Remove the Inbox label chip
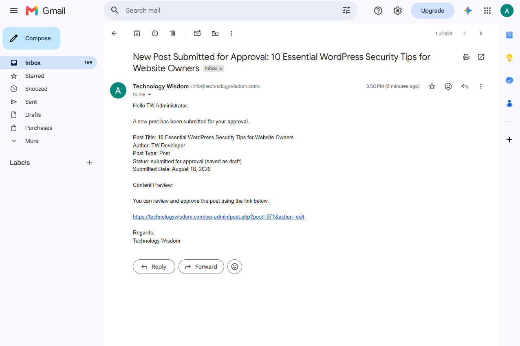520x346 pixels. (221, 69)
